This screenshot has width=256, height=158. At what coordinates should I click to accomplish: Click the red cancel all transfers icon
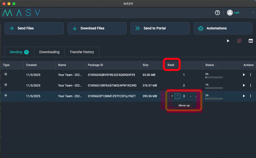point(239,41)
